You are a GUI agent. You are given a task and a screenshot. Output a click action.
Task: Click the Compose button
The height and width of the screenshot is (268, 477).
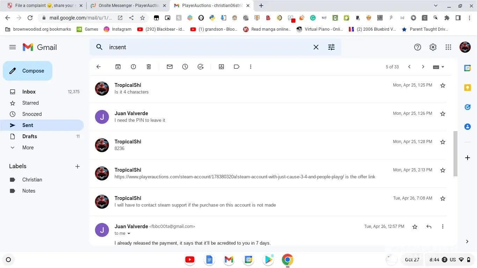[x=28, y=71]
